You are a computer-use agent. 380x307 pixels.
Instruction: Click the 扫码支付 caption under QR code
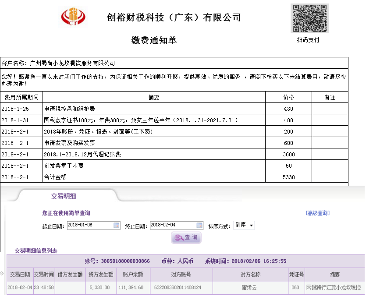(x=308, y=40)
